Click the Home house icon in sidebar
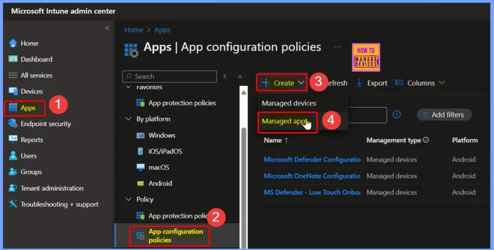This screenshot has height=250, width=494. 13,43
